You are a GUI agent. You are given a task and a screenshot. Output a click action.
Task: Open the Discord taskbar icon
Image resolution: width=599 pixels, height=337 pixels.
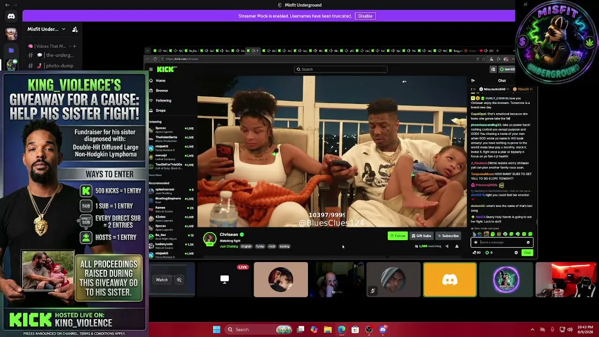click(x=383, y=330)
